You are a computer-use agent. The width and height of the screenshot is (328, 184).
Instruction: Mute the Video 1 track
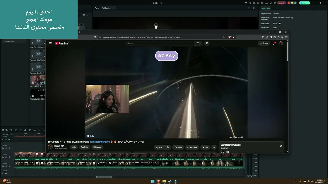point(6,166)
